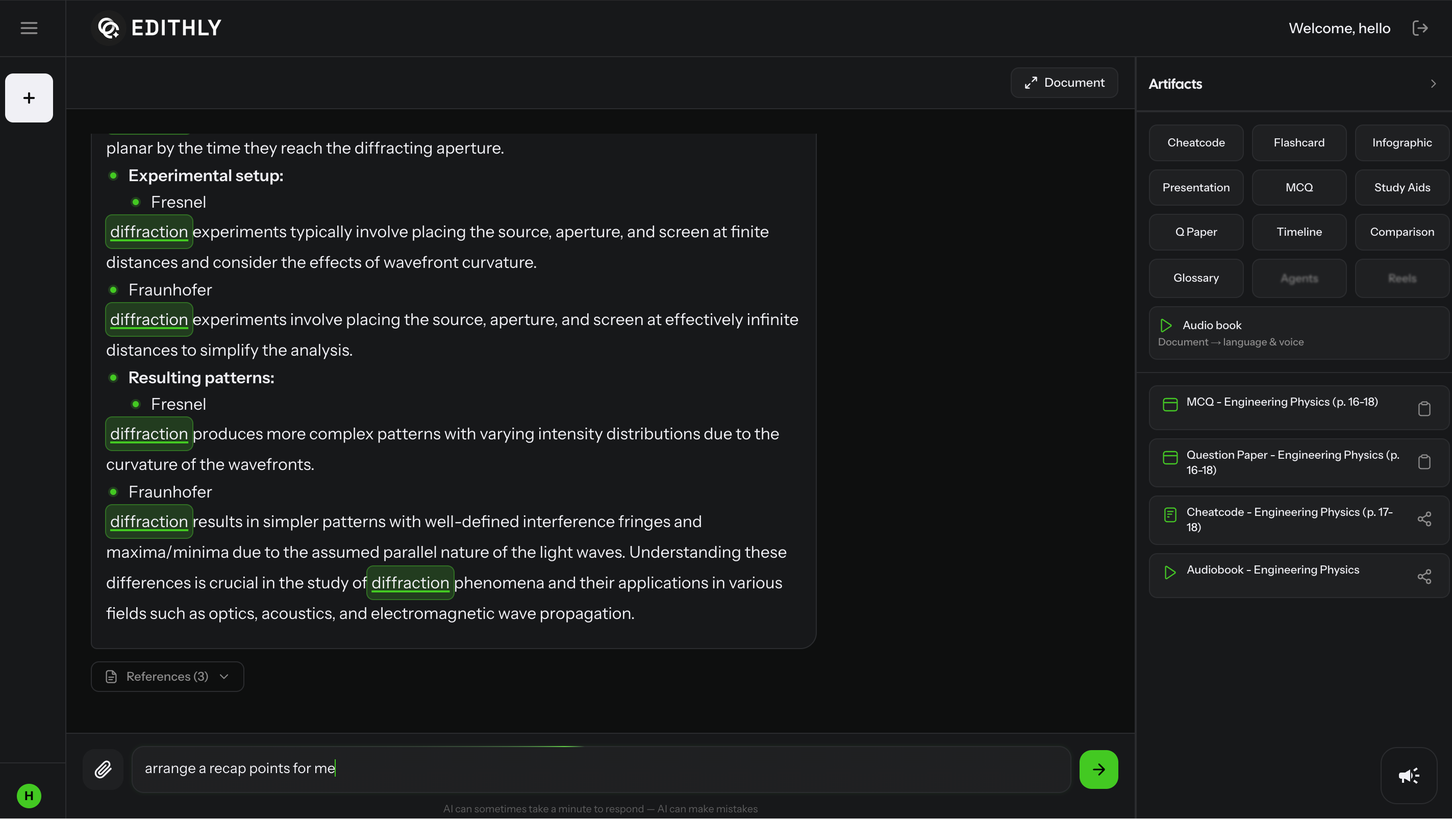Open the Document view button
Viewport: 1452px width, 819px height.
(x=1064, y=83)
